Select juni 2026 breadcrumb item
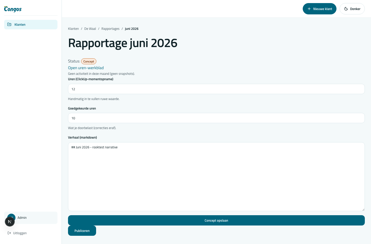 click(x=132, y=29)
